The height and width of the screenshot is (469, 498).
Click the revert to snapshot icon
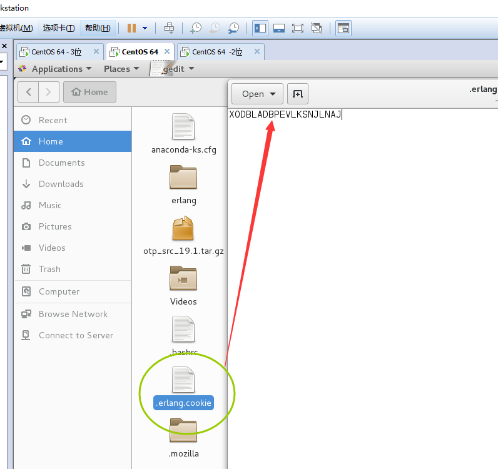coord(215,28)
